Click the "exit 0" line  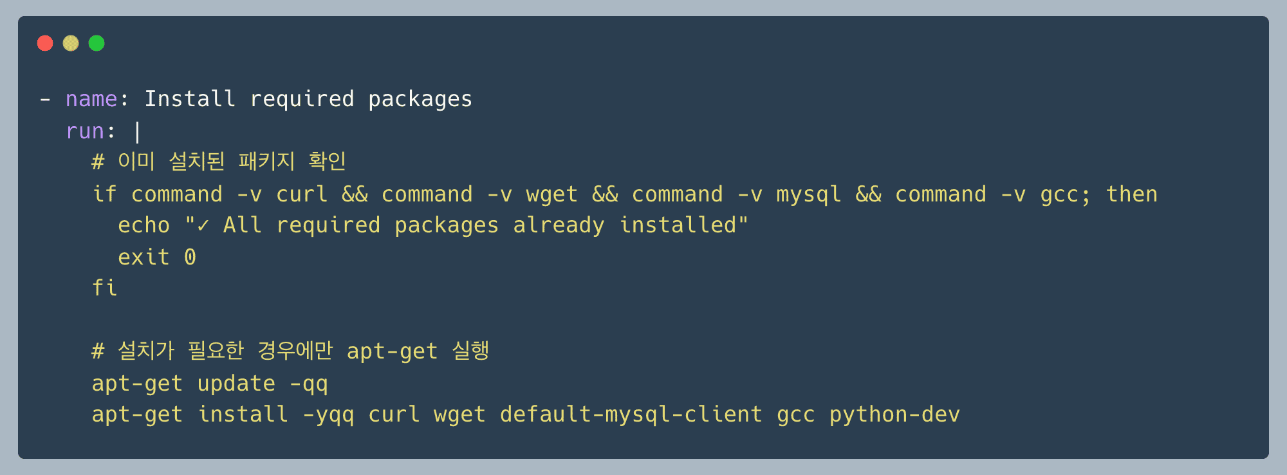tap(157, 257)
